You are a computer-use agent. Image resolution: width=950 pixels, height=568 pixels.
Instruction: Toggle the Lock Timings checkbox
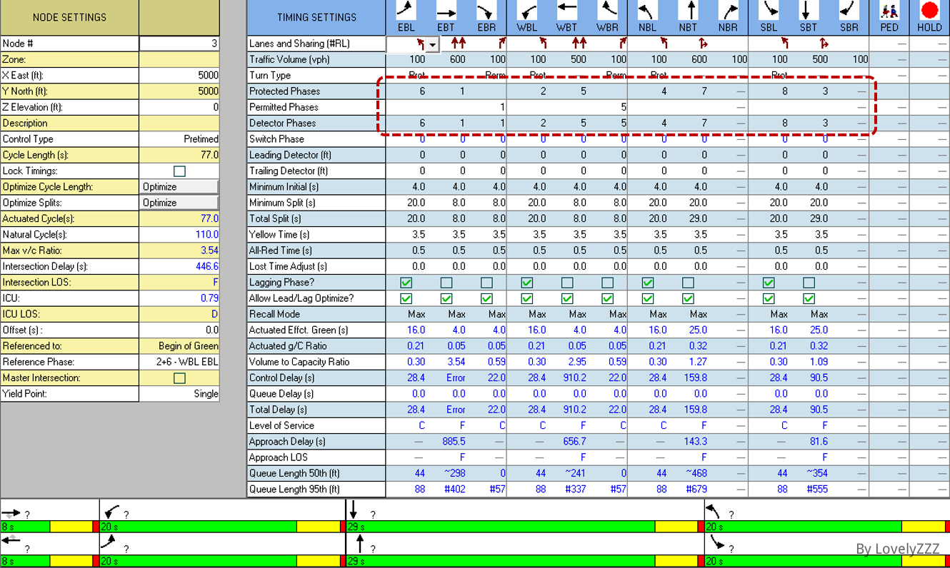click(x=179, y=171)
